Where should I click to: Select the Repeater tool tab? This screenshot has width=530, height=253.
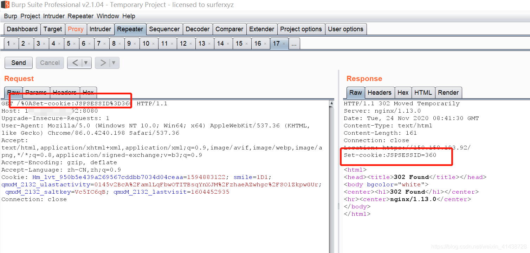click(x=130, y=29)
